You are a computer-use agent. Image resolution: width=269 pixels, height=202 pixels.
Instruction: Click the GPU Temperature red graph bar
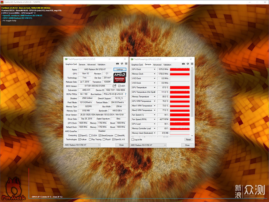(180, 88)
